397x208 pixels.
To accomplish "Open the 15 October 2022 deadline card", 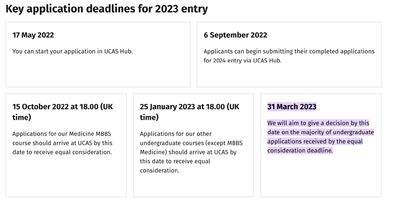I will [66, 145].
